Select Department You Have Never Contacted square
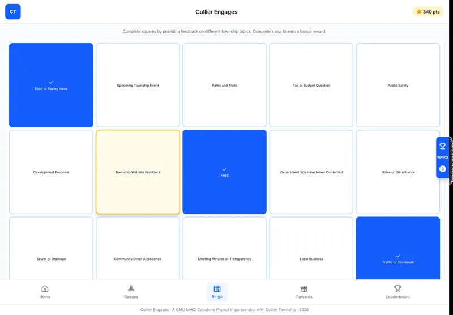This screenshot has height=315, width=453. click(311, 172)
